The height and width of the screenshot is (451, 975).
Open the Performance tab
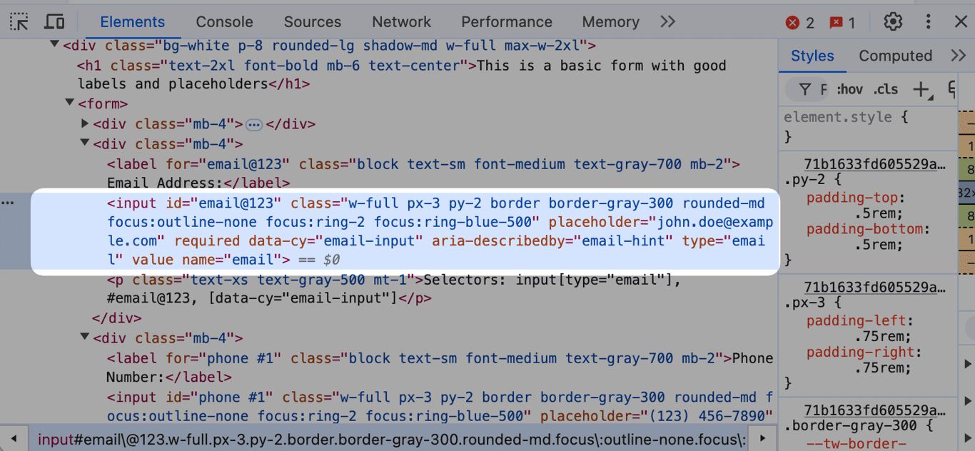click(x=507, y=22)
